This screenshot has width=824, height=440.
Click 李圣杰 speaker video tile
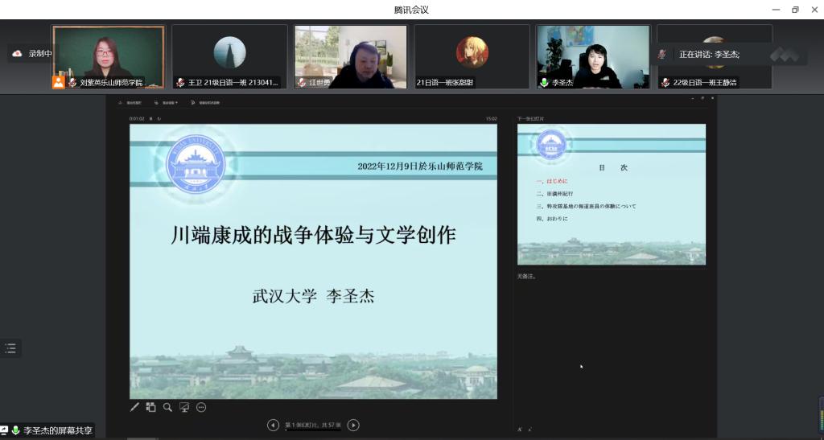593,56
